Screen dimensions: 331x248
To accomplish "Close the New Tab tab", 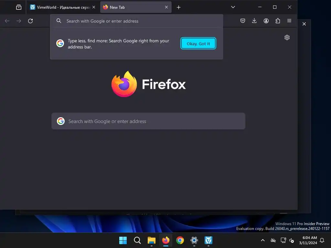I will coord(166,7).
